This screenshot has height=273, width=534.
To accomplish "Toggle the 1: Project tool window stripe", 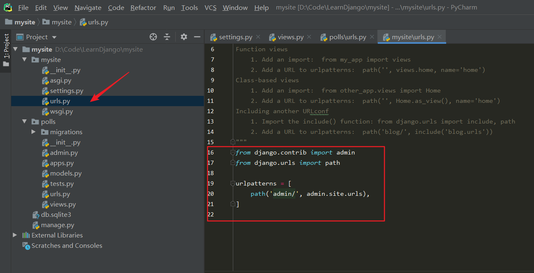I will 6,50.
